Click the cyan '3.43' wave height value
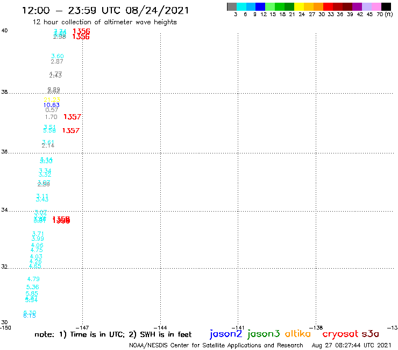Image resolution: width=398 pixels, height=350 pixels. [x=42, y=199]
